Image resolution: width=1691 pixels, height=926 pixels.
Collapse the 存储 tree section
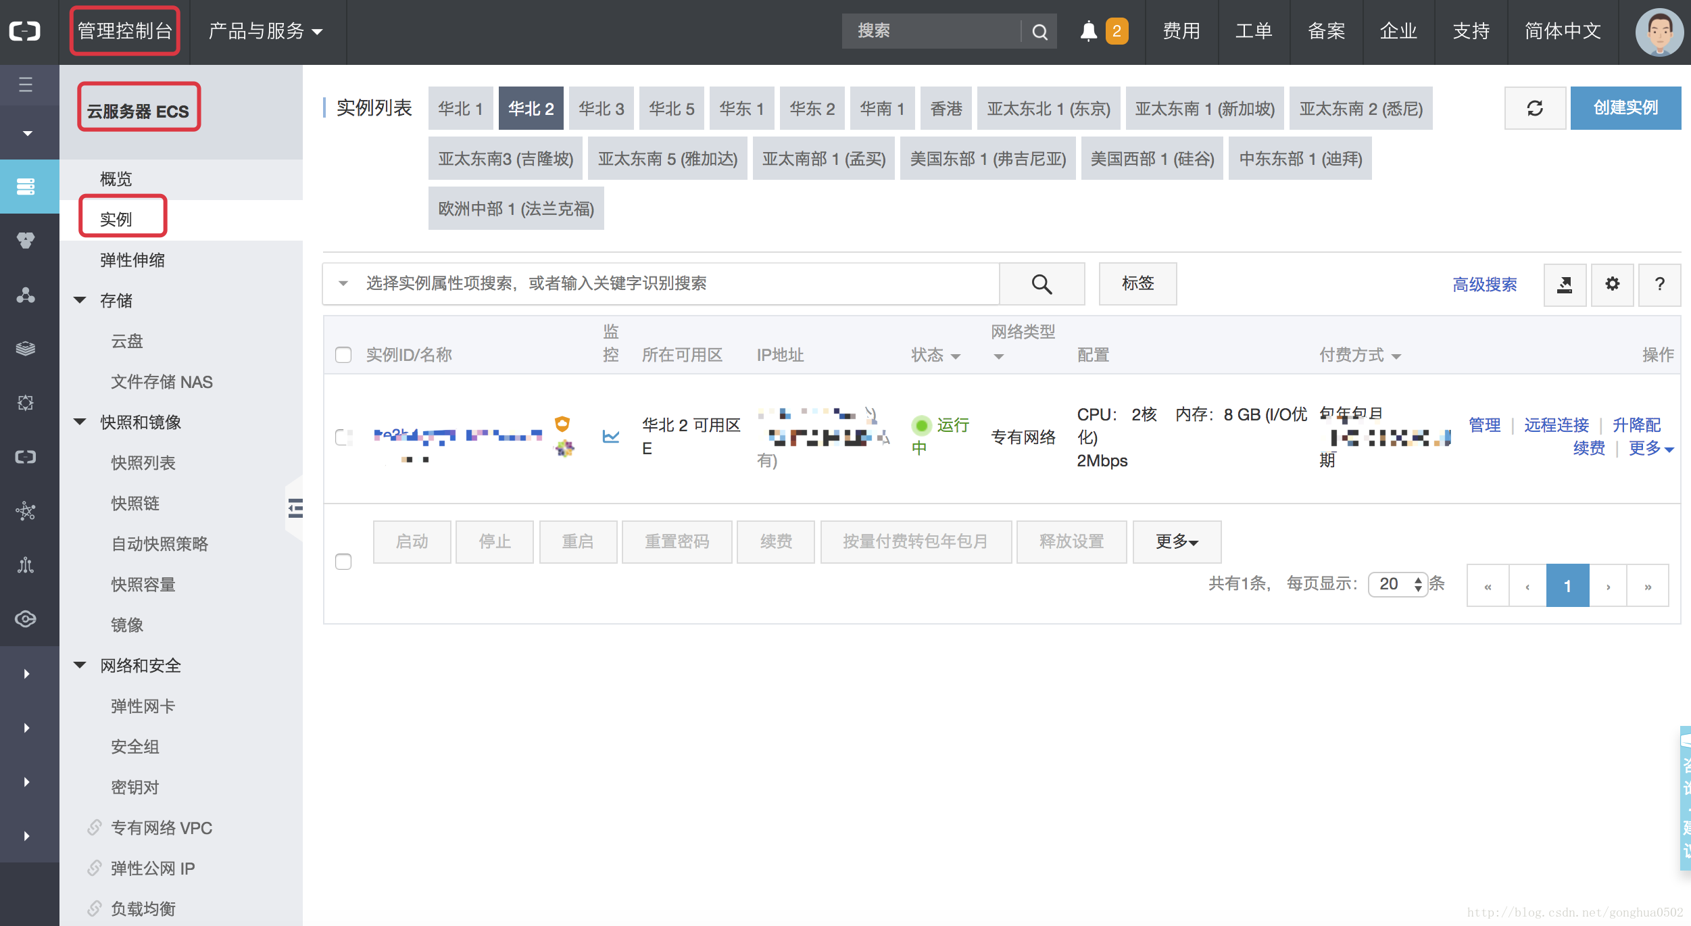click(80, 300)
